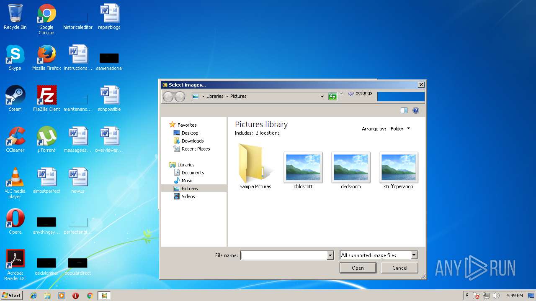This screenshot has height=301, width=536.
Task: Click the Settings item behind the dialog
Action: 360,93
